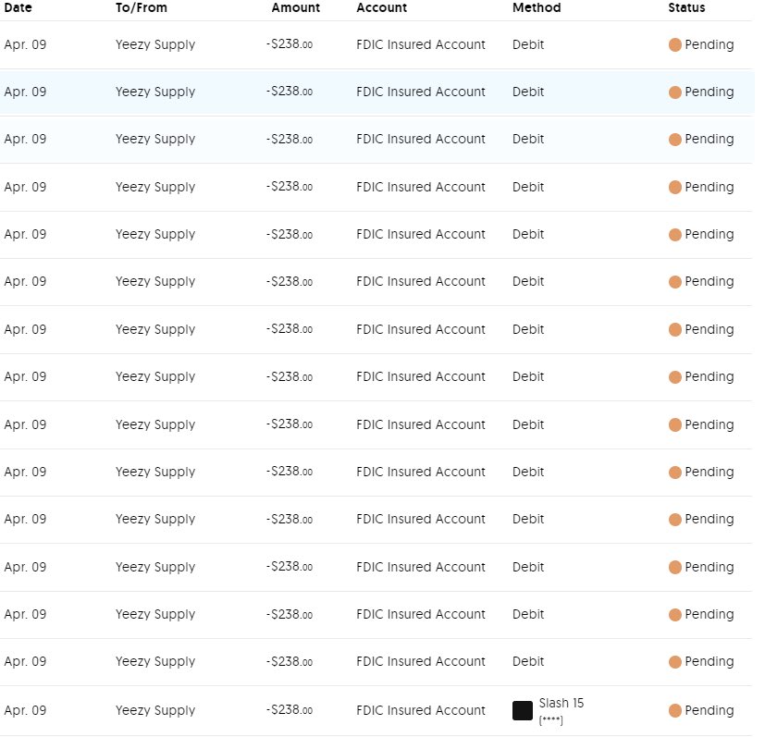Sort transactions by the Date column header
Image resolution: width=765 pixels, height=737 pixels.
pos(19,7)
